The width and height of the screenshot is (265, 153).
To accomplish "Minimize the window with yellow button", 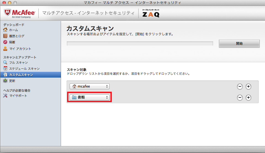I will [x=10, y=3].
